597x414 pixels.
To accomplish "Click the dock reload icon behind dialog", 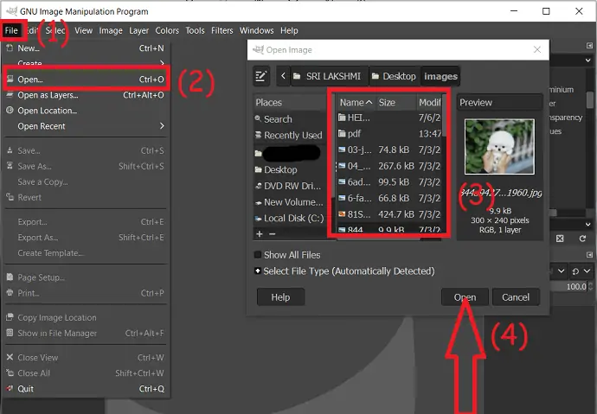I will (582, 239).
